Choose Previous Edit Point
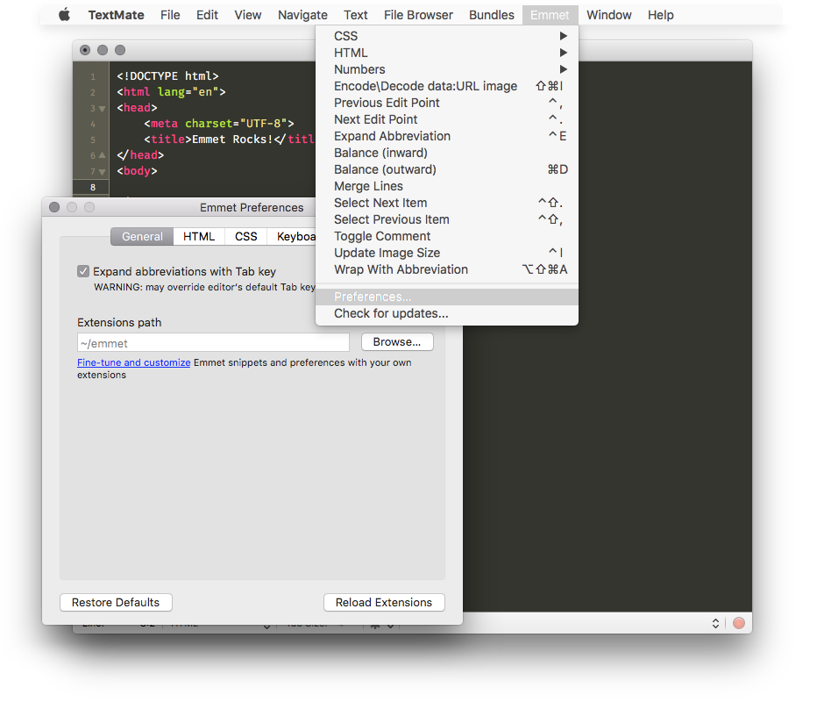Viewport: 824px width, 702px height. 447,103
